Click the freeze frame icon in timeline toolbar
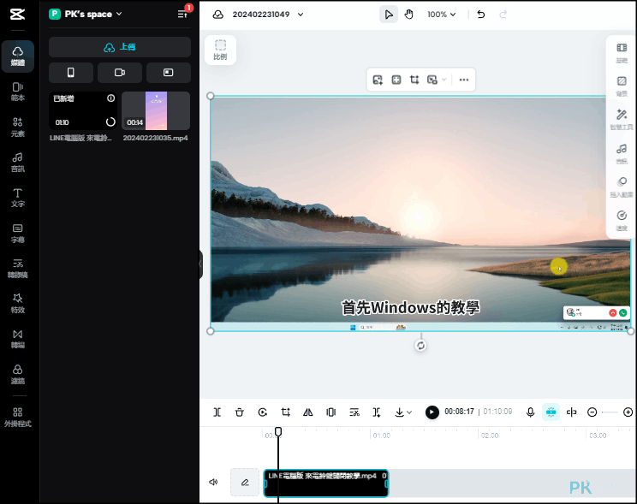Viewport: 637px width, 504px height. (x=331, y=412)
